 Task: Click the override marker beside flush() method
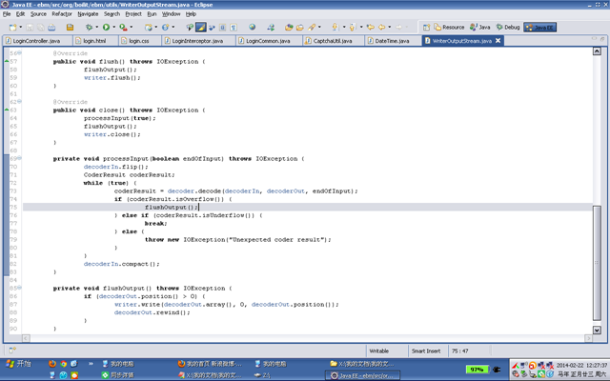(7, 60)
